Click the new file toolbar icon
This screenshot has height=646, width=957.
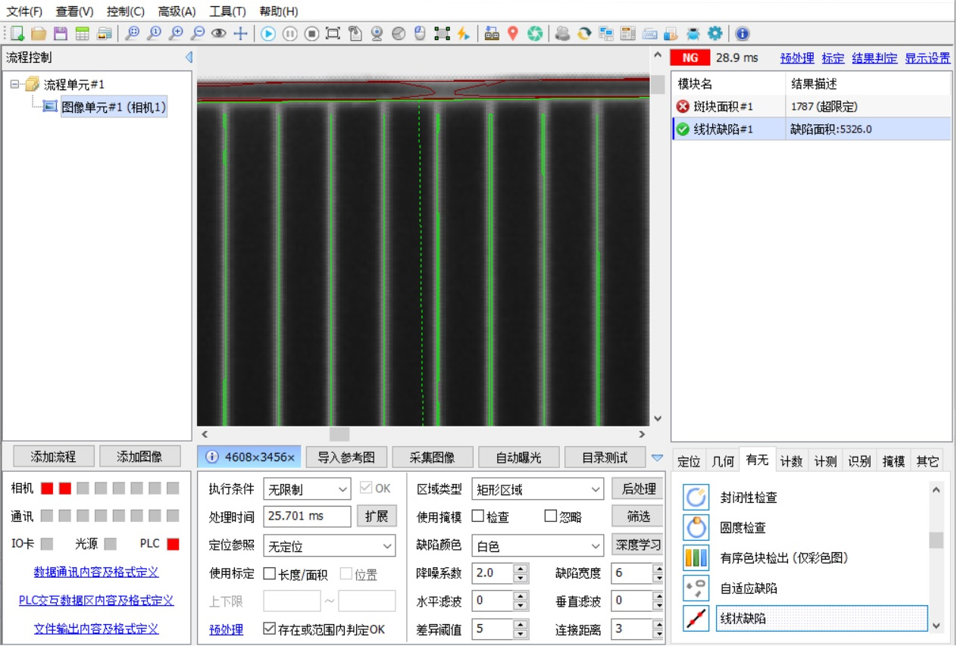pos(17,33)
